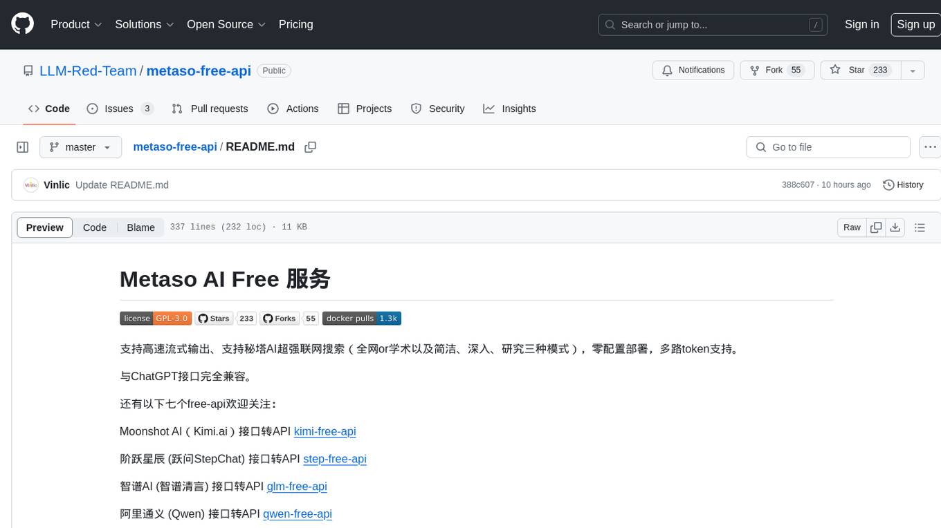Open the master branch selector
Image resolution: width=941 pixels, height=528 pixels.
80,147
